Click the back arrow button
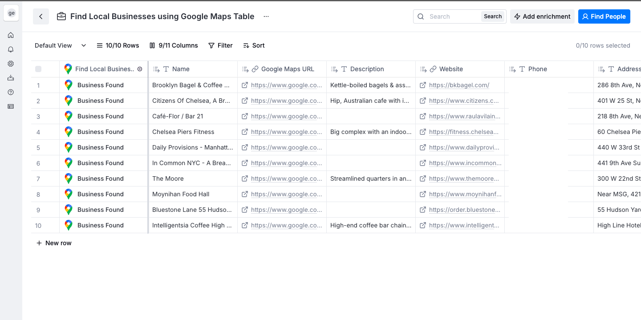 click(41, 16)
